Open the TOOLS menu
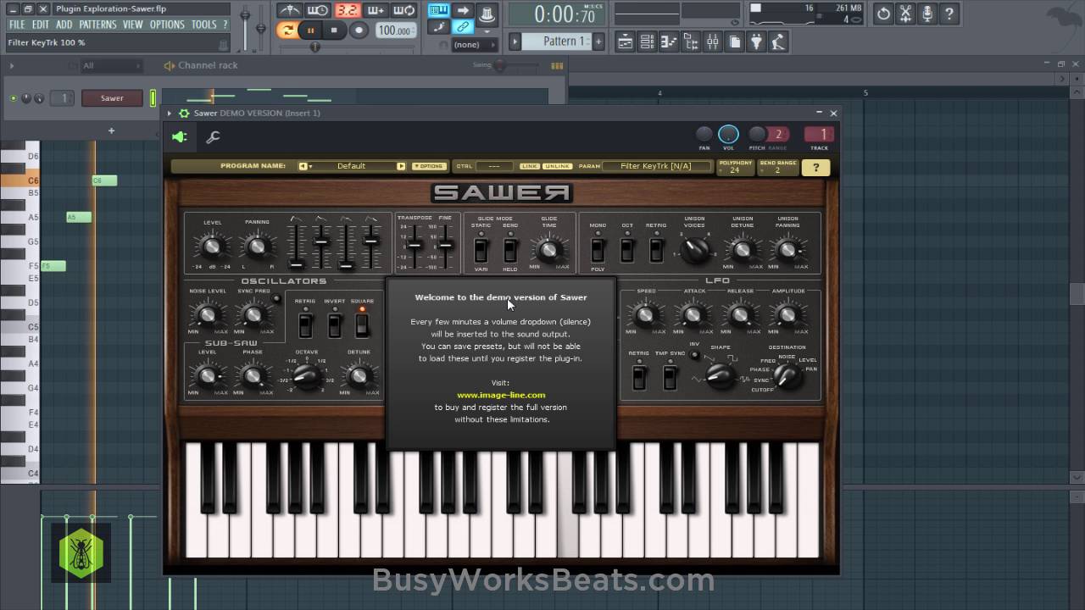The height and width of the screenshot is (610, 1085). click(204, 25)
